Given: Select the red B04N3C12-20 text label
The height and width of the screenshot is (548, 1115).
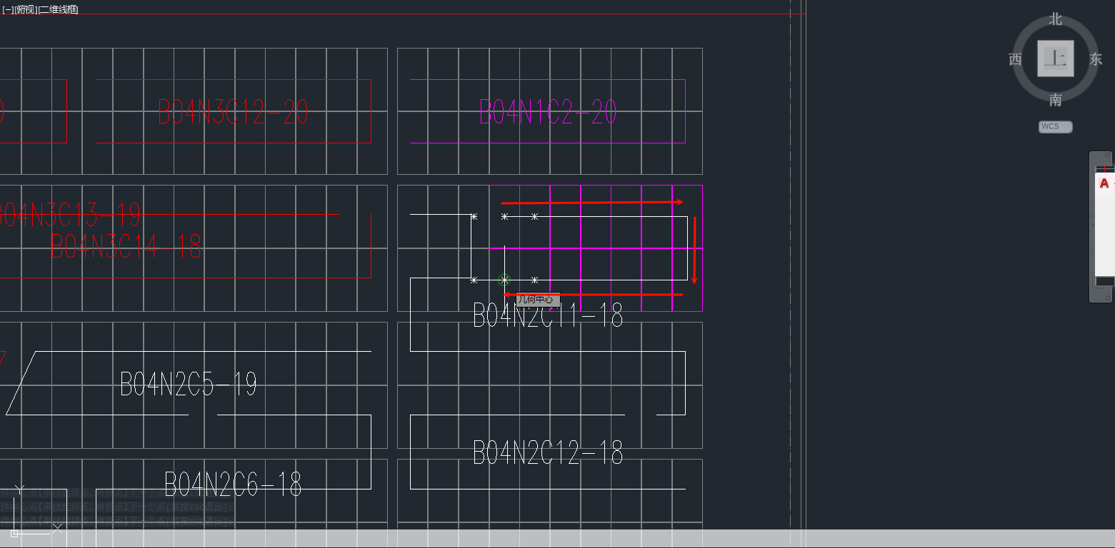Looking at the screenshot, I should (233, 113).
